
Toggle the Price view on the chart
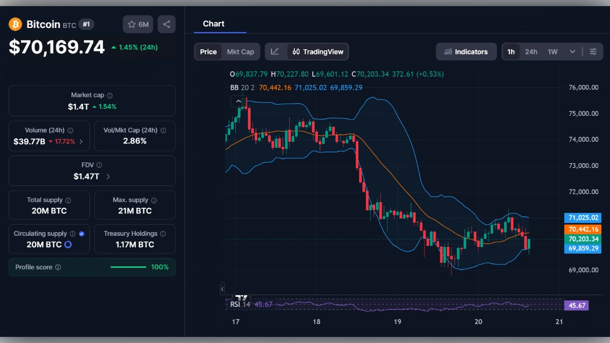click(x=208, y=51)
